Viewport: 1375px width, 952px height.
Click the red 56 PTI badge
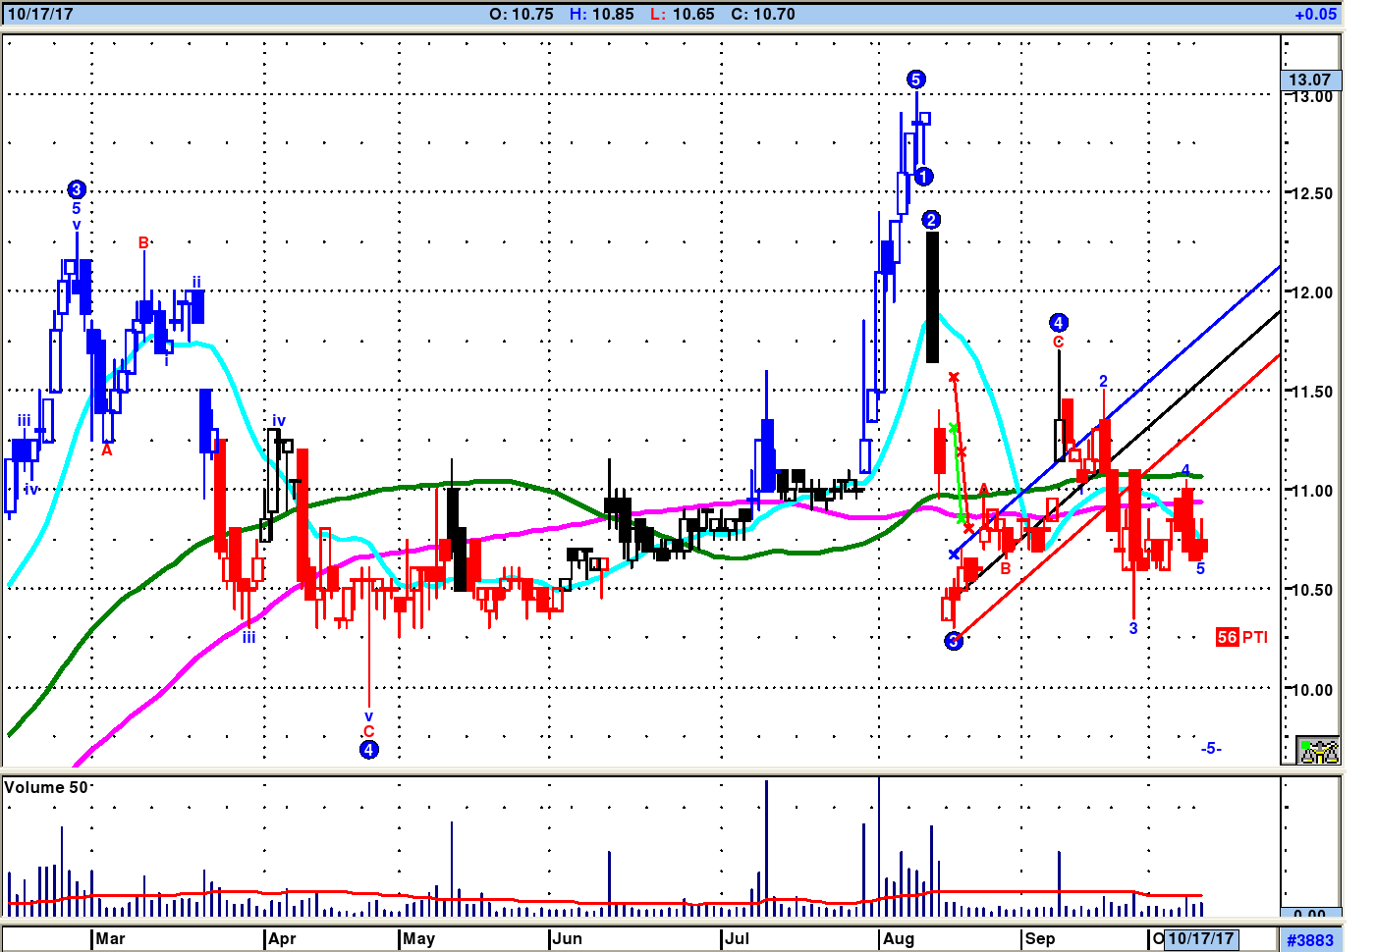pyautogui.click(x=1241, y=637)
